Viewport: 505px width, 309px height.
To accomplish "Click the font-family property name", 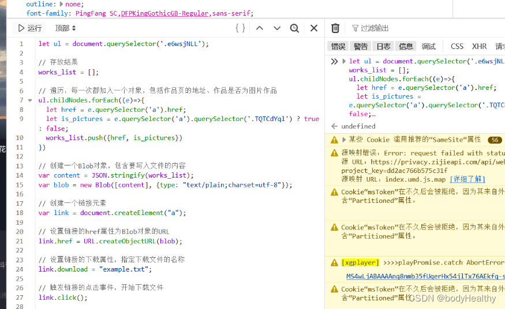I will point(47,13).
